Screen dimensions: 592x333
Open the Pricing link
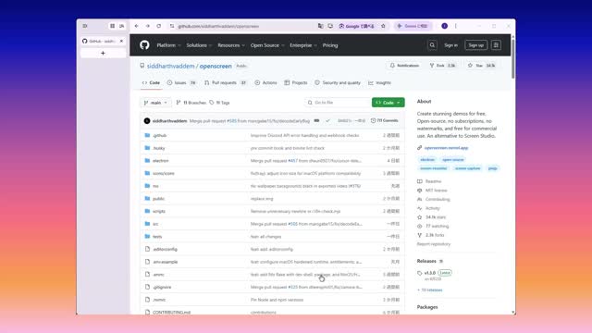330,45
